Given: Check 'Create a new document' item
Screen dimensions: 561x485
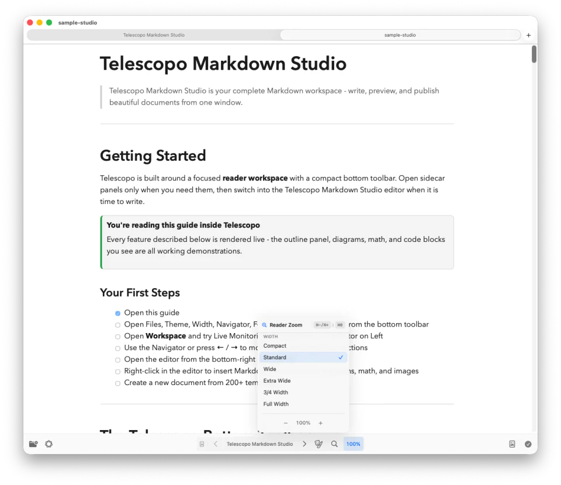Looking at the screenshot, I should click(x=117, y=383).
